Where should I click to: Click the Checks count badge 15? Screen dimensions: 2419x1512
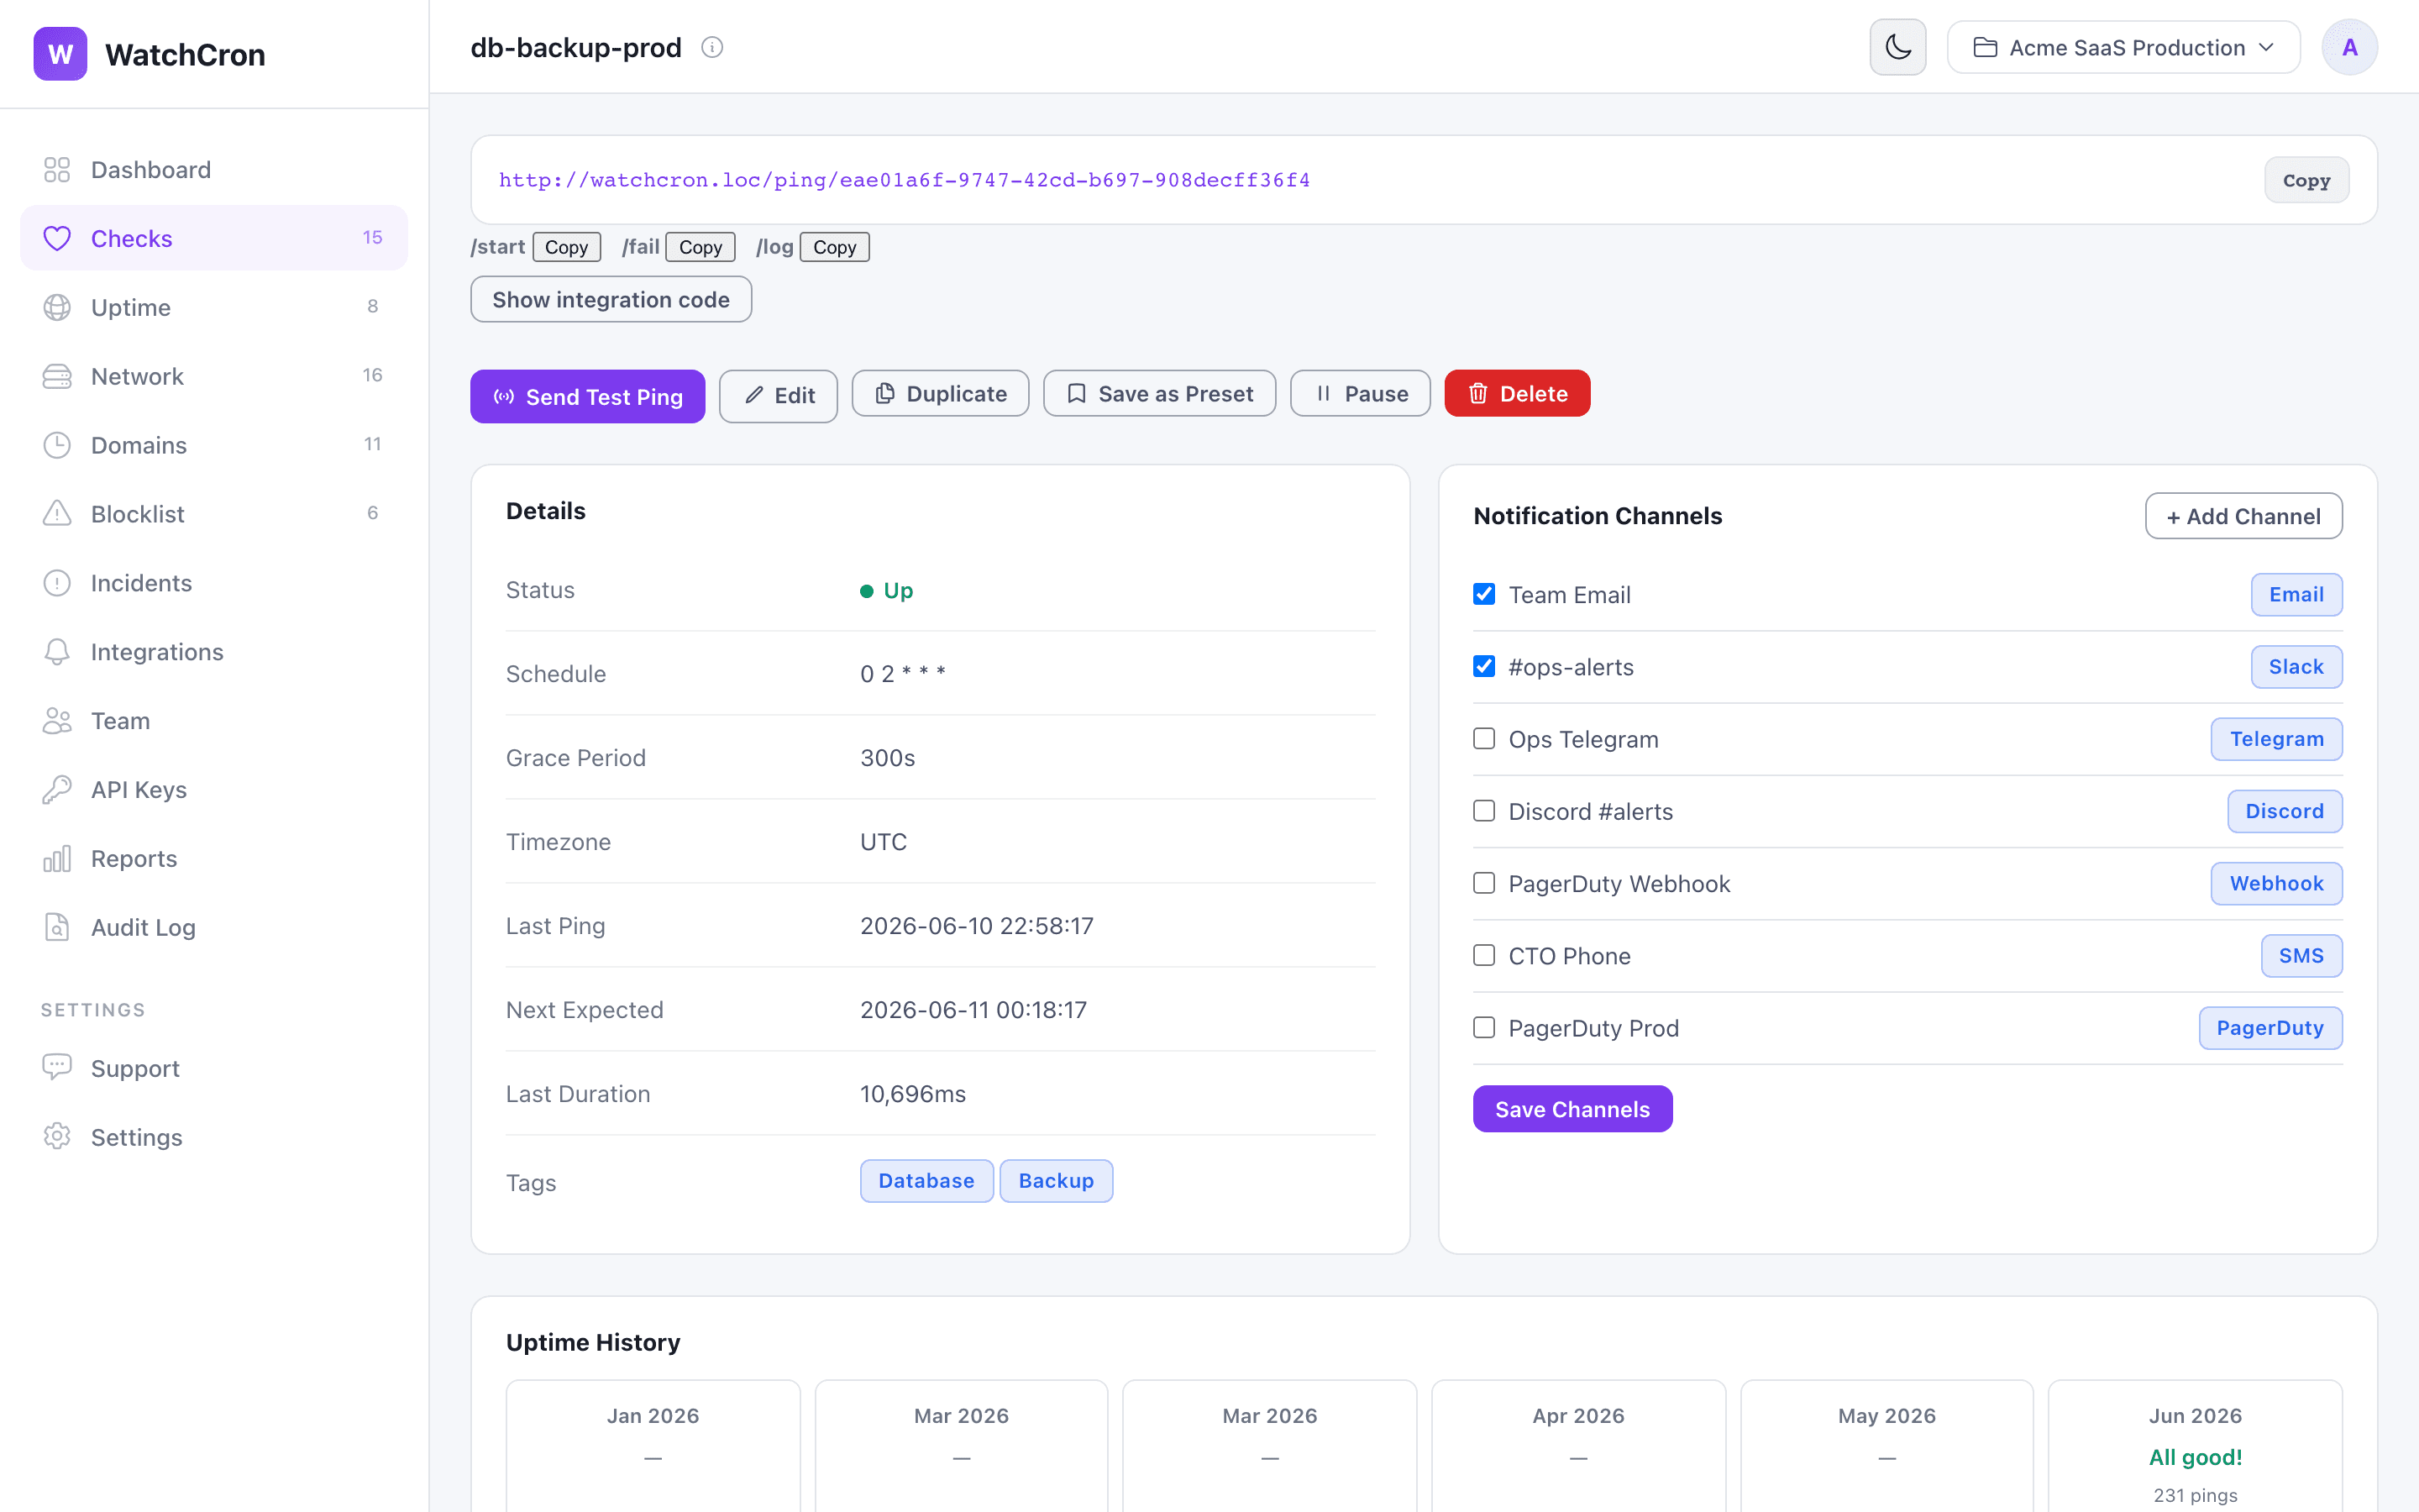[372, 237]
